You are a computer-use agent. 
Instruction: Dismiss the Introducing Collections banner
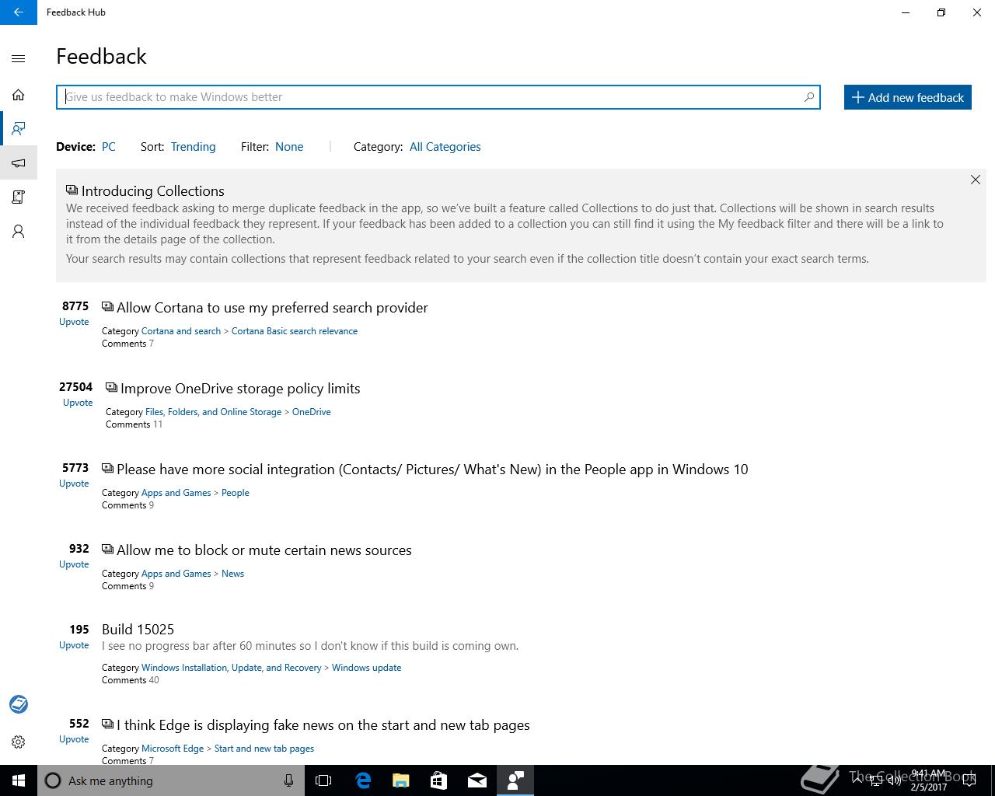(x=975, y=180)
